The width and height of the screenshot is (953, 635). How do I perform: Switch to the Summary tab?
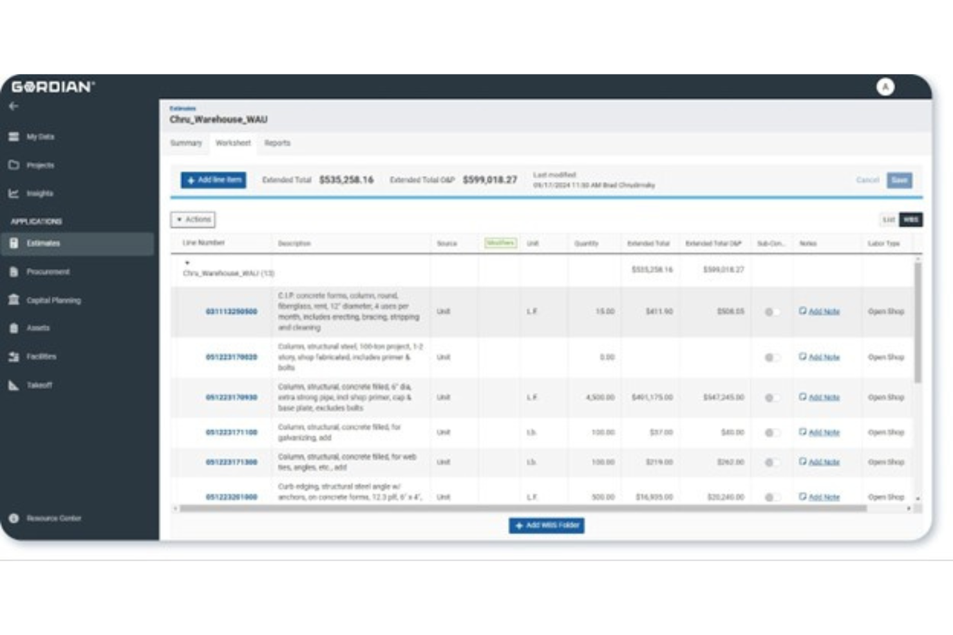coord(185,143)
